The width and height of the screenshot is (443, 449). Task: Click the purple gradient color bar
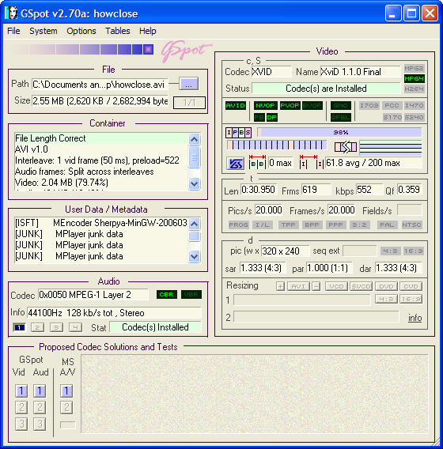tap(82, 49)
